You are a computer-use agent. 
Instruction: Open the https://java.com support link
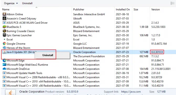pyautogui.click(x=131, y=92)
